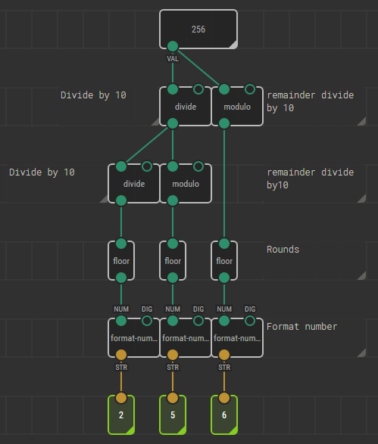The image size is (378, 444).
Task: Select the second-row divide node
Action: pyautogui.click(x=134, y=184)
